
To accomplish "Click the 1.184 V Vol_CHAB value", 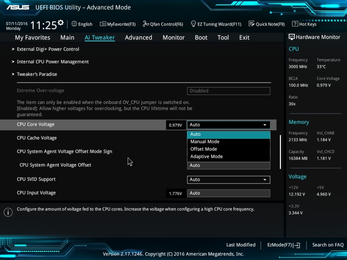I will click(324, 140).
